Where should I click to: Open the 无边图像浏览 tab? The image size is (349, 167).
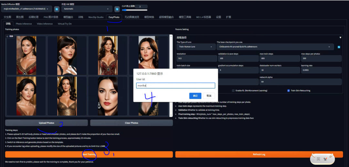tap(132, 17)
